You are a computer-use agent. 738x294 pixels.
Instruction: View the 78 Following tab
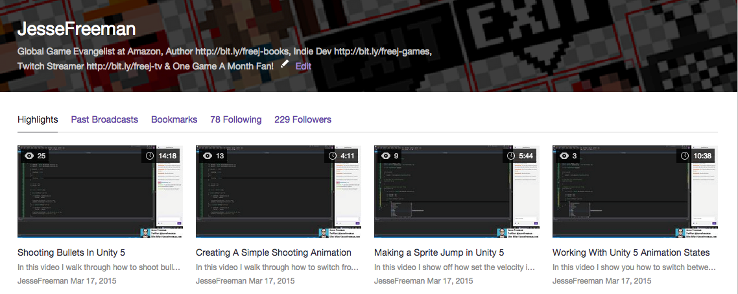(x=236, y=119)
